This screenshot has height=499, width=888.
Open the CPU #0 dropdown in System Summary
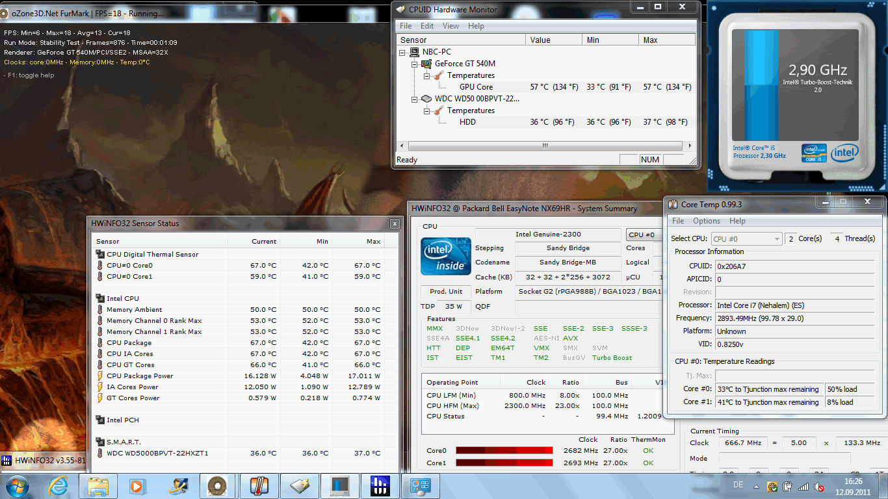(x=644, y=235)
